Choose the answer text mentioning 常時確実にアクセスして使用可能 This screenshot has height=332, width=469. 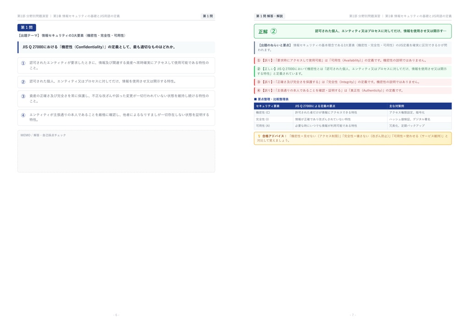119,65
